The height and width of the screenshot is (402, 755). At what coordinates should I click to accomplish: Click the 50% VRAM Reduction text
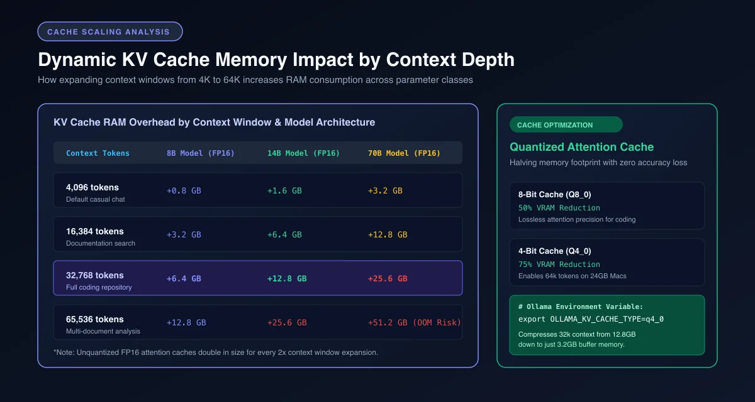(x=559, y=208)
